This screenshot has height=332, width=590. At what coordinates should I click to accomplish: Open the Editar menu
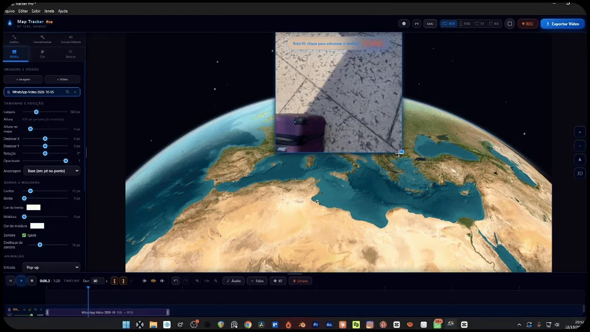(23, 11)
